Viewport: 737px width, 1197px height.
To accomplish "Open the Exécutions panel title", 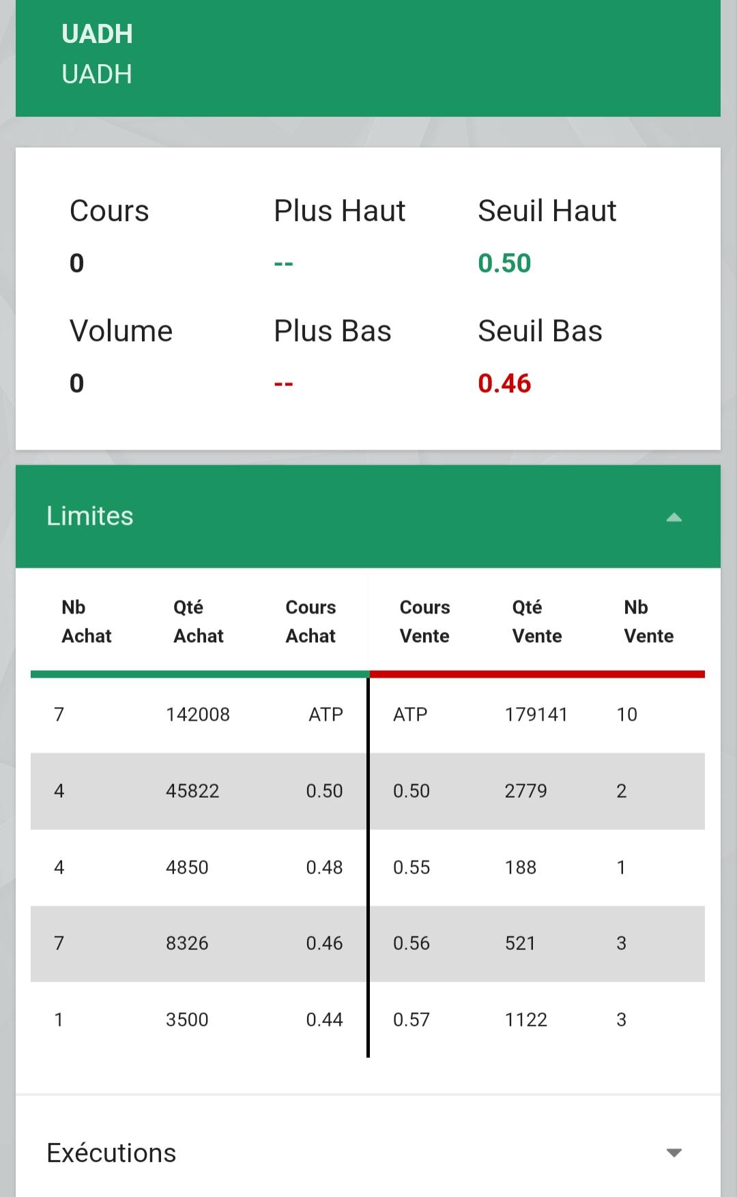I will tap(111, 1153).
